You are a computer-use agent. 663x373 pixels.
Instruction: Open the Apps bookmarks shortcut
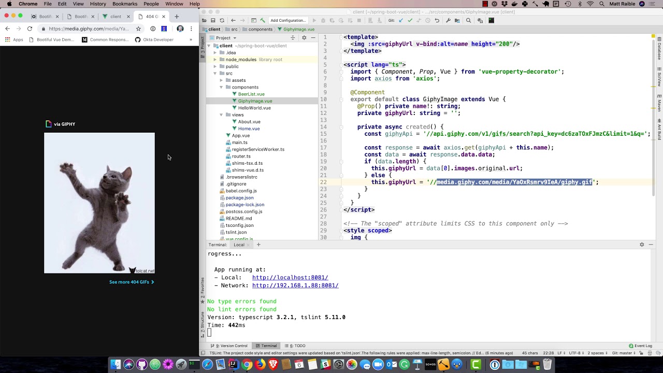point(15,40)
